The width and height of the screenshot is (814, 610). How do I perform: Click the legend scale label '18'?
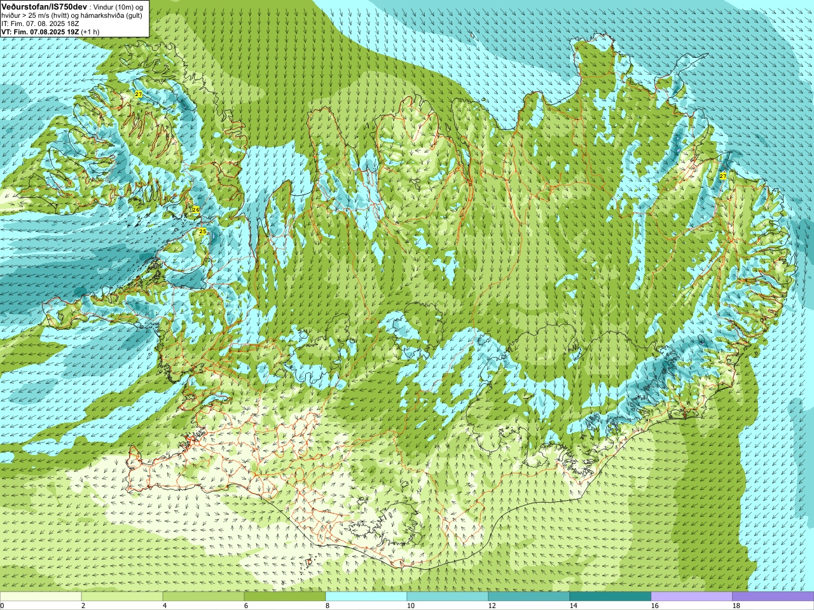[736, 606]
